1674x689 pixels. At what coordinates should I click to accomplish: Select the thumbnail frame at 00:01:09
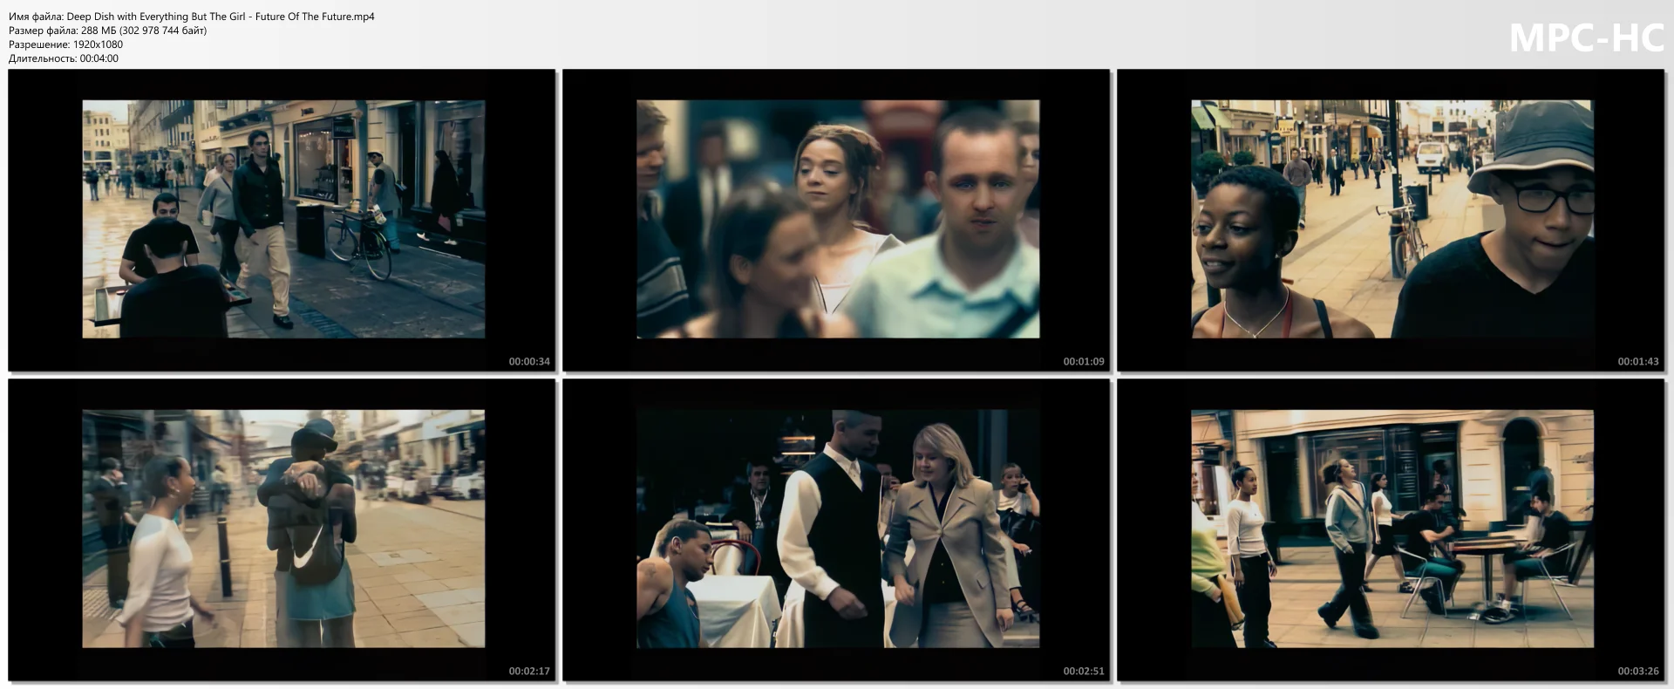coord(836,220)
